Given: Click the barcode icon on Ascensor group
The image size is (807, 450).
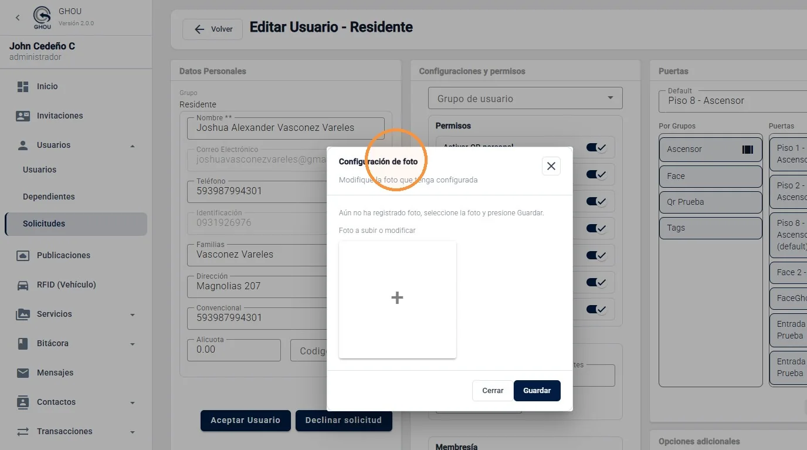Looking at the screenshot, I should 748,150.
